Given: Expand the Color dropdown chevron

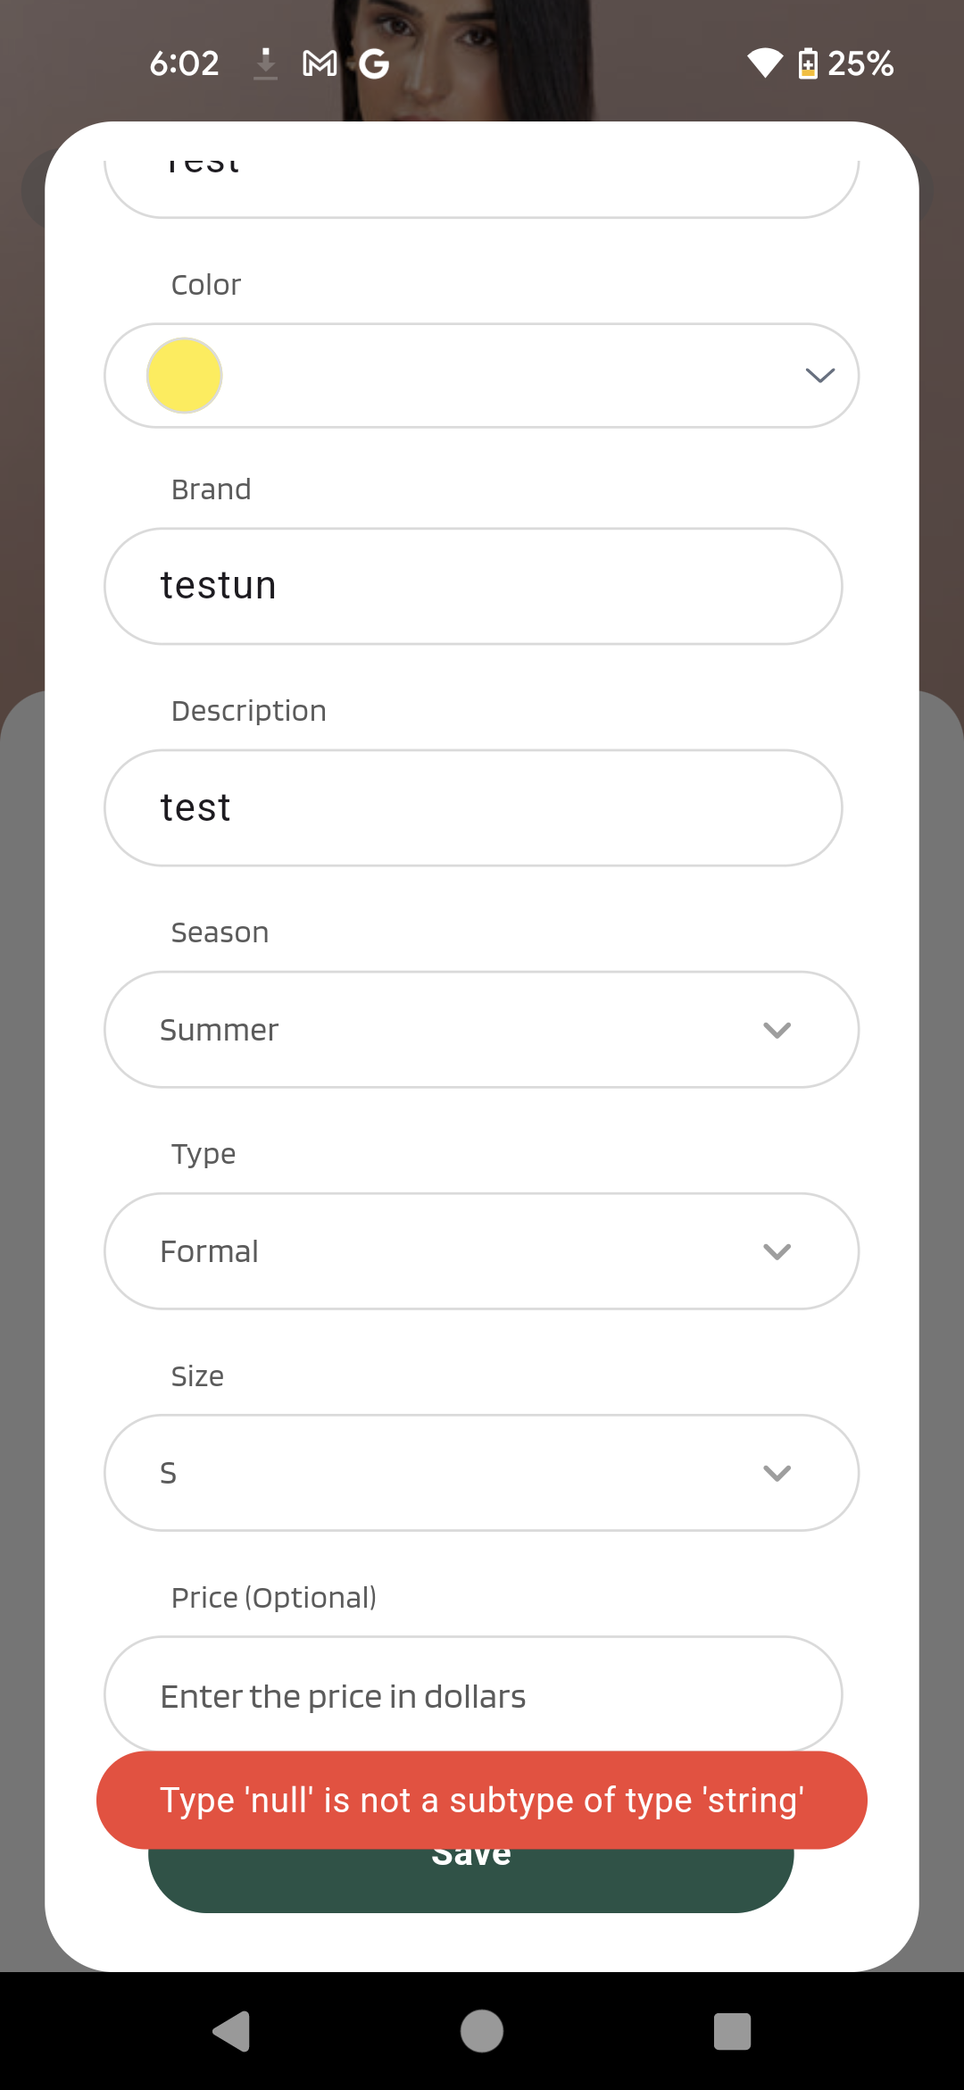Looking at the screenshot, I should click(819, 375).
